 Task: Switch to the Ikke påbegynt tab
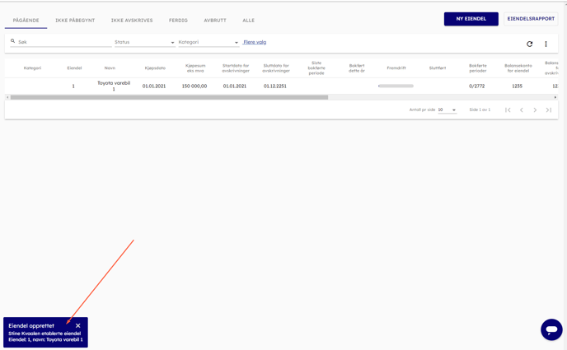pyautogui.click(x=75, y=20)
